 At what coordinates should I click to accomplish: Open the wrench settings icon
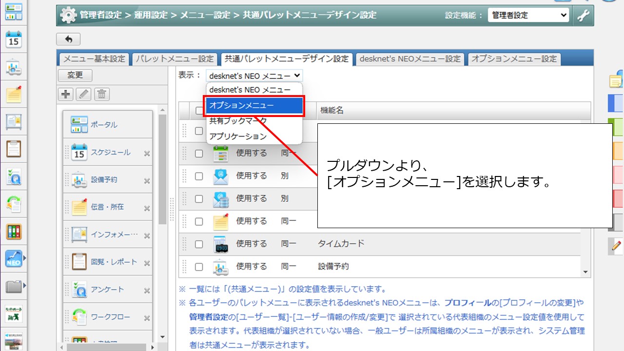(583, 15)
